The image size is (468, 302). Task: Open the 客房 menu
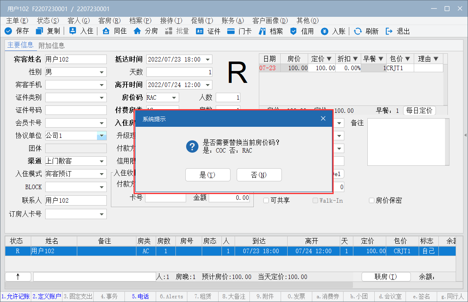tap(110, 21)
